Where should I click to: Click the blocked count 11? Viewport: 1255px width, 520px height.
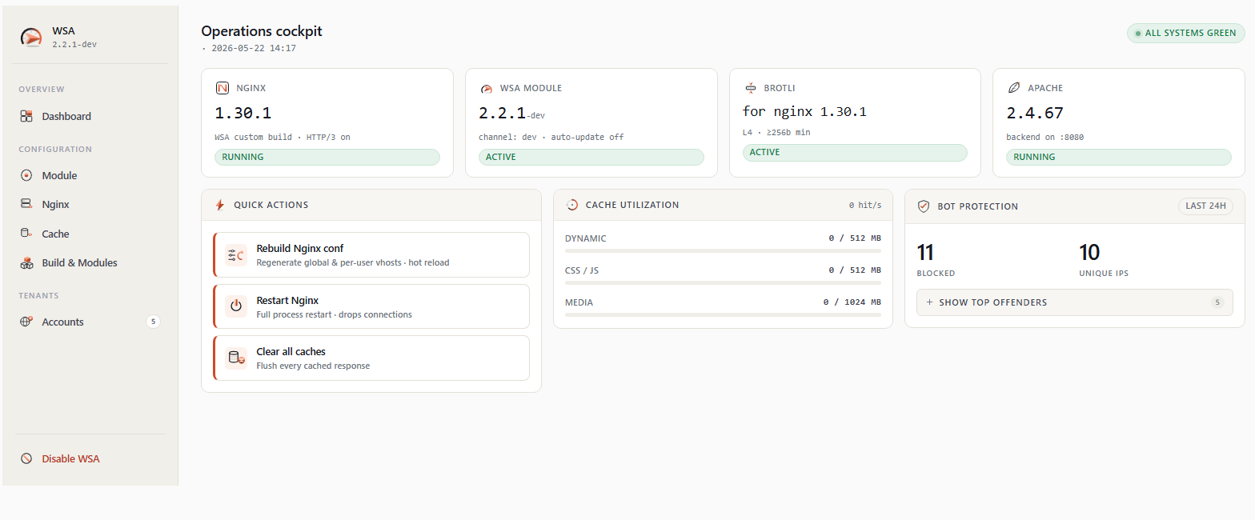point(925,253)
